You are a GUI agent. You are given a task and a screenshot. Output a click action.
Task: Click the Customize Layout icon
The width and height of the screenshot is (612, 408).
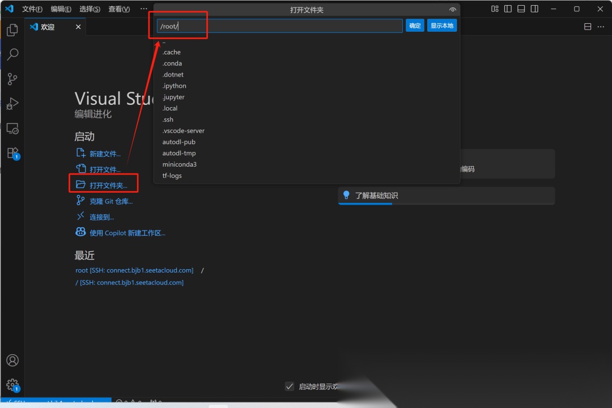pos(495,9)
